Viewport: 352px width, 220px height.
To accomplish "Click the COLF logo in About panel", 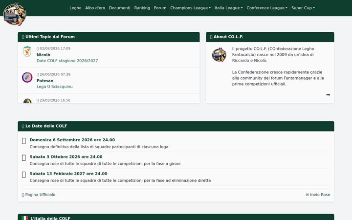I will (x=219, y=55).
